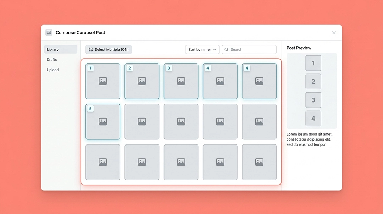383x214 pixels.
Task: Click the Search input field
Action: (x=249, y=49)
